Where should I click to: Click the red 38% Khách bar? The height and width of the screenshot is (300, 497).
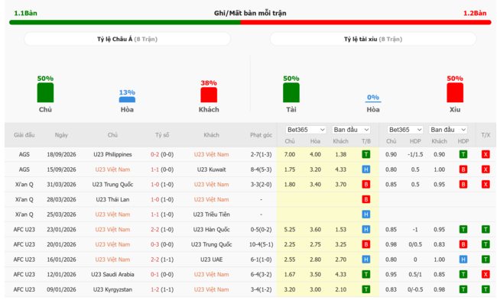click(x=209, y=95)
